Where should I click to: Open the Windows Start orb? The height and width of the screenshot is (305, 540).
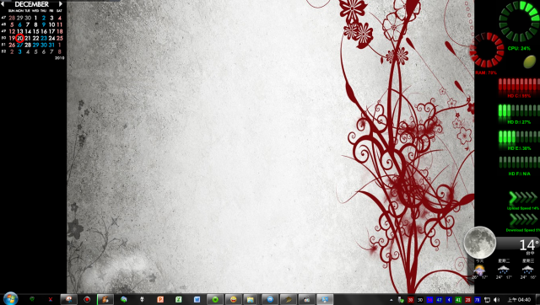pyautogui.click(x=10, y=298)
